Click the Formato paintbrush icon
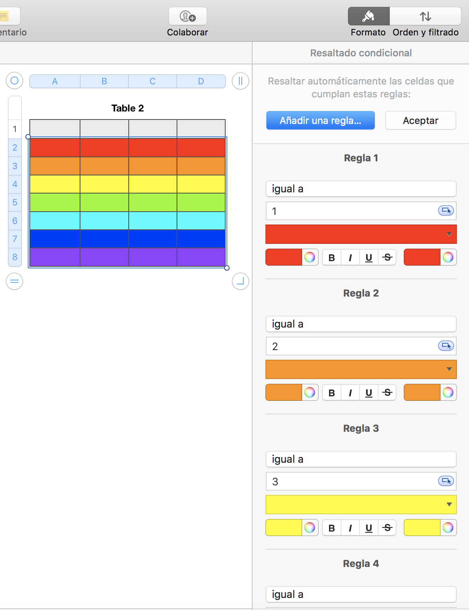Image resolution: width=469 pixels, height=610 pixels. (368, 16)
